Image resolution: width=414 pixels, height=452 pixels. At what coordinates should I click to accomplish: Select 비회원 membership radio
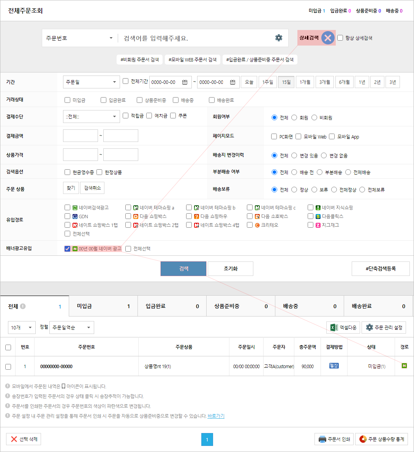[x=314, y=118]
